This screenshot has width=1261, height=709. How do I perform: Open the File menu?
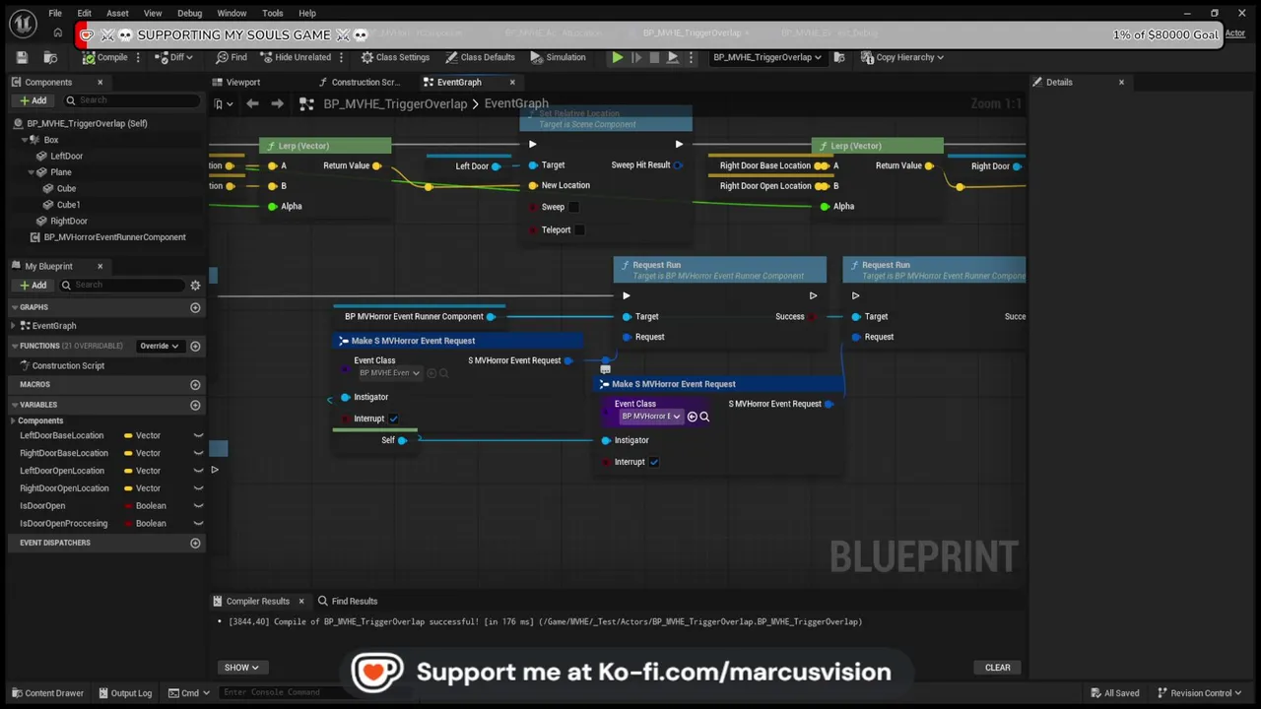coord(55,13)
